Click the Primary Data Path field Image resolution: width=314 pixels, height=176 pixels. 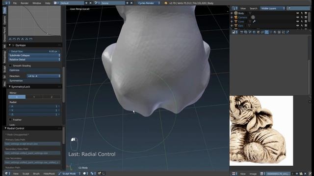tap(32, 144)
